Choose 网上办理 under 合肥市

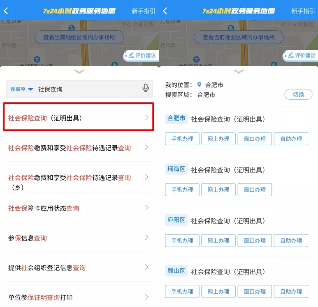[x=218, y=139]
